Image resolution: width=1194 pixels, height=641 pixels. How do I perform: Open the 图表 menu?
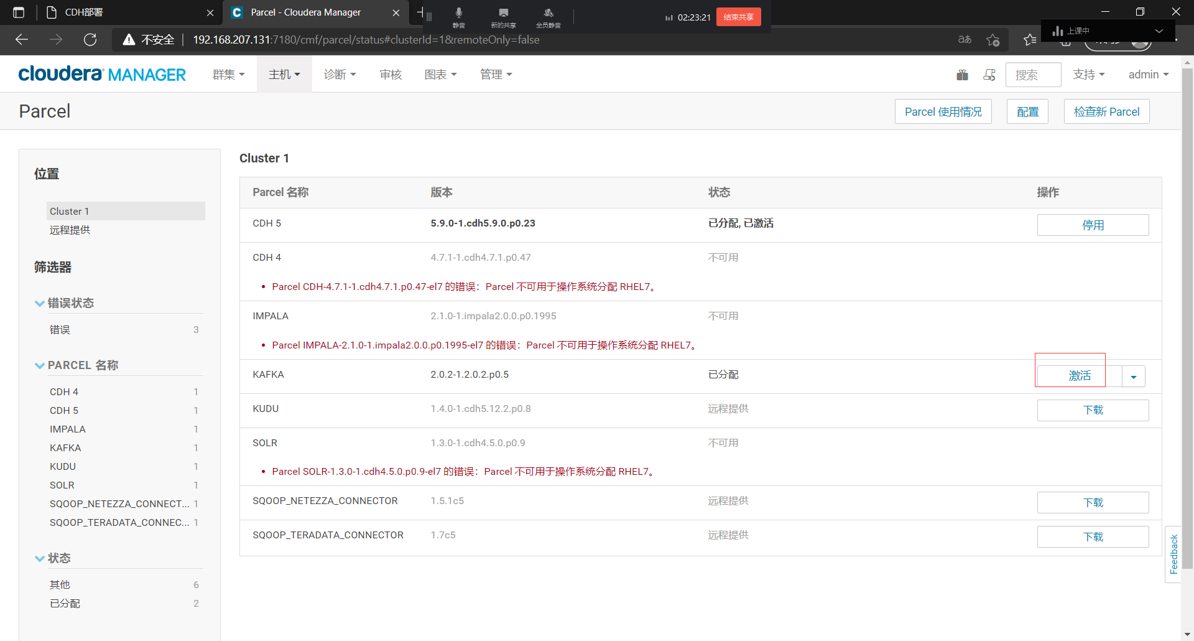440,75
